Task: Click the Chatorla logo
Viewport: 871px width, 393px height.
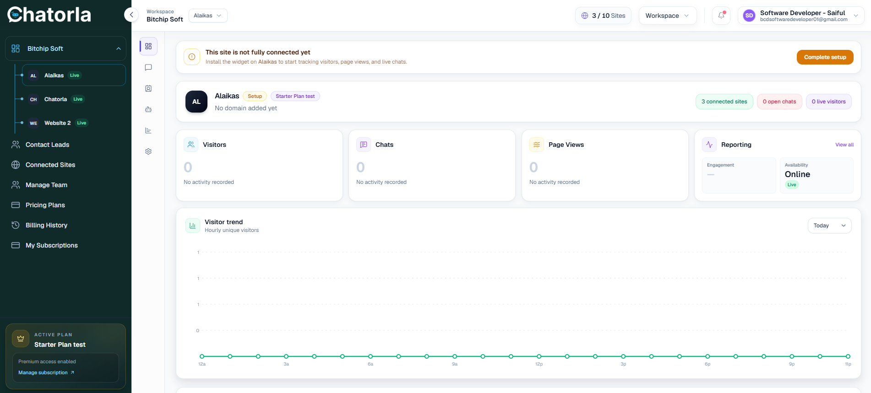Action: (49, 15)
